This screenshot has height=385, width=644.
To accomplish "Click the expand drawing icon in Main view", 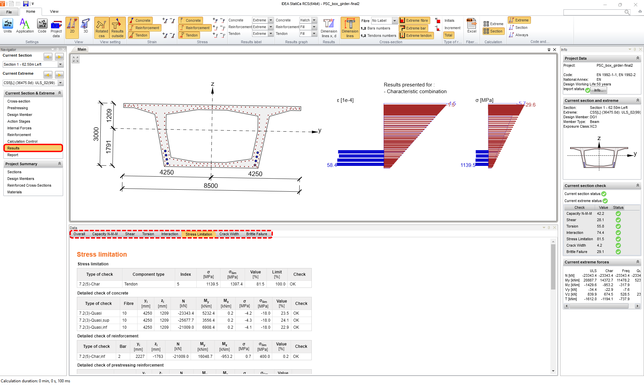I will tap(76, 59).
